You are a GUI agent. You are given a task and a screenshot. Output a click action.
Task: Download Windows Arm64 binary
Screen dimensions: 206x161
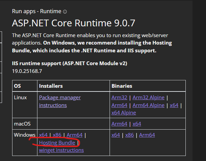point(147,135)
